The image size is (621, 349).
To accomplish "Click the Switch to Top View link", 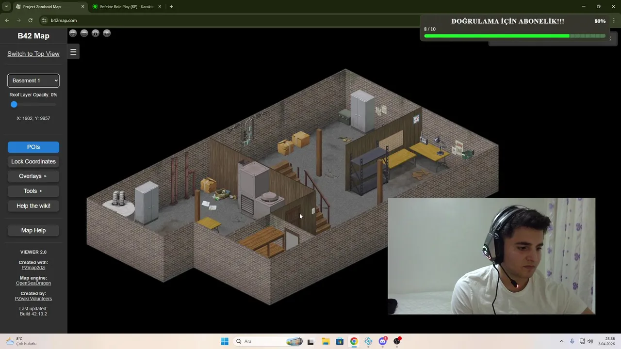I will click(33, 54).
